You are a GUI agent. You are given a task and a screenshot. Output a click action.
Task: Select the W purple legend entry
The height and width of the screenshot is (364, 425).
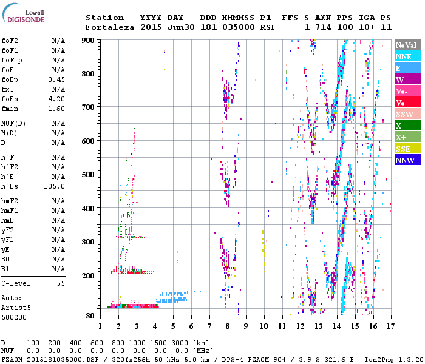pyautogui.click(x=407, y=79)
